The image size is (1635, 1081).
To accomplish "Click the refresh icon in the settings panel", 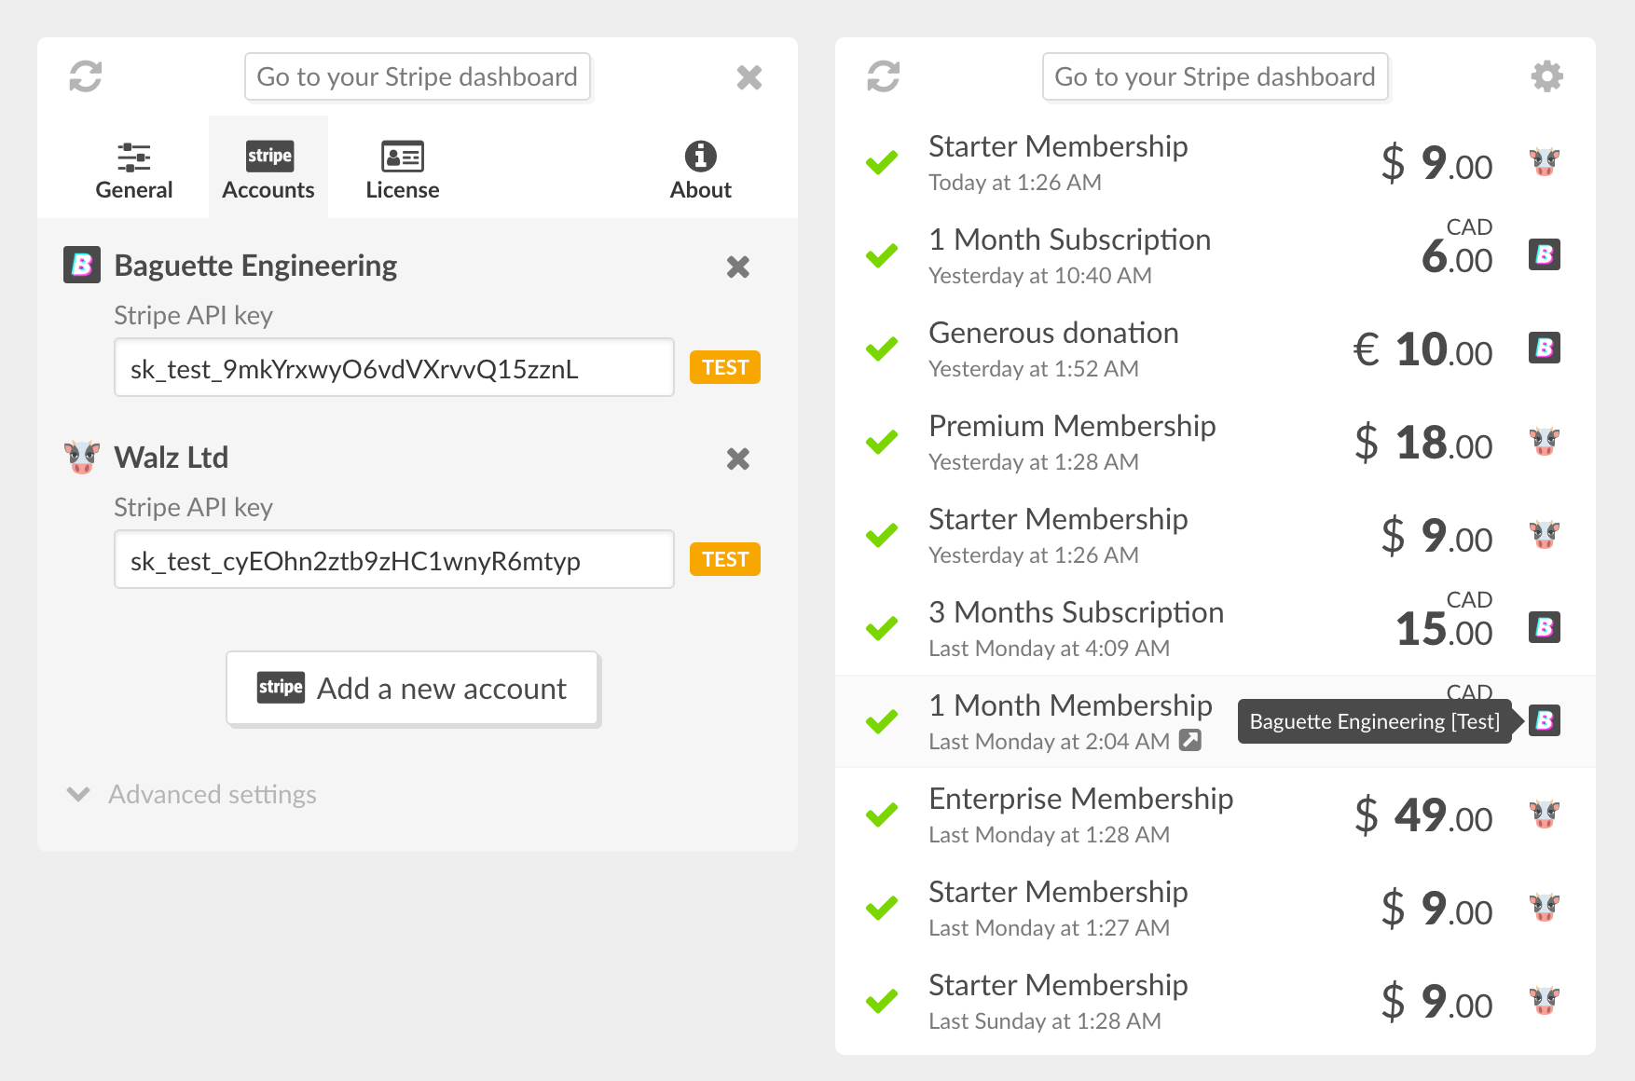I will click(86, 76).
